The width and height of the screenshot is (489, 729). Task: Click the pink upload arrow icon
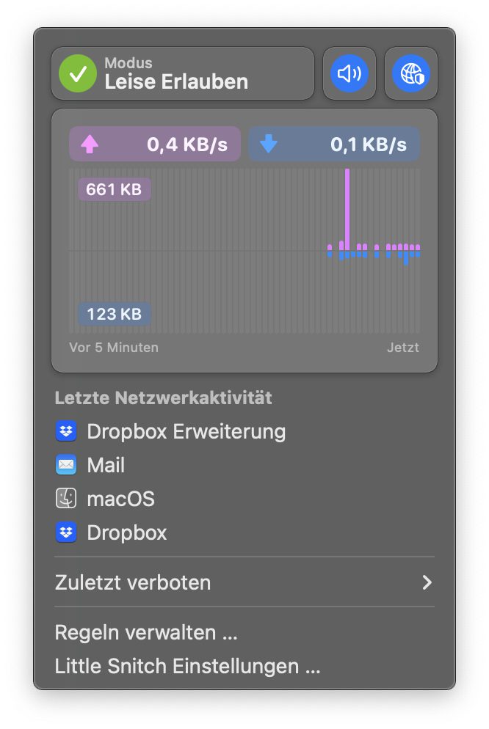[89, 144]
